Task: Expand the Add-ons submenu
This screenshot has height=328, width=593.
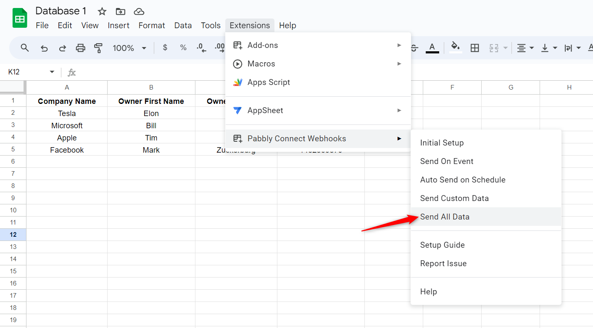Action: tap(318, 45)
